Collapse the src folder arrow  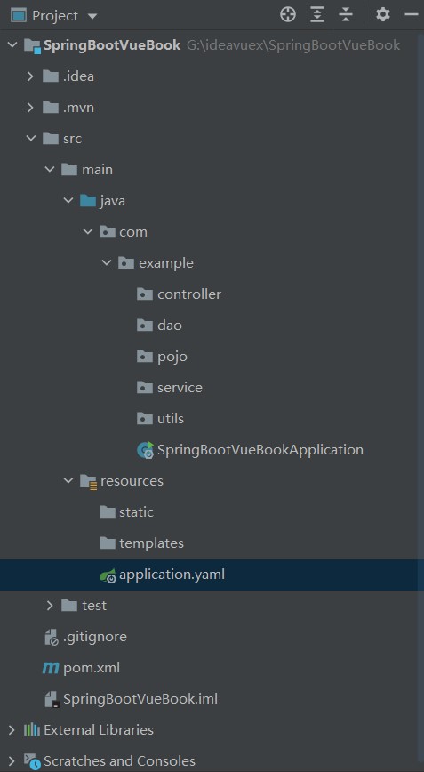click(31, 139)
